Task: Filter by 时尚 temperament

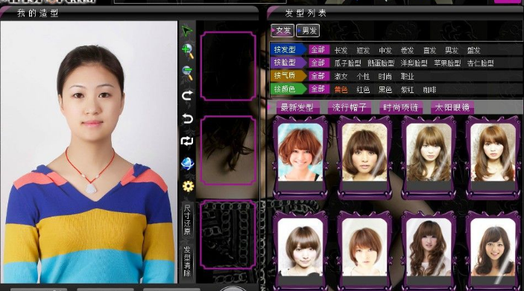Action: point(385,77)
